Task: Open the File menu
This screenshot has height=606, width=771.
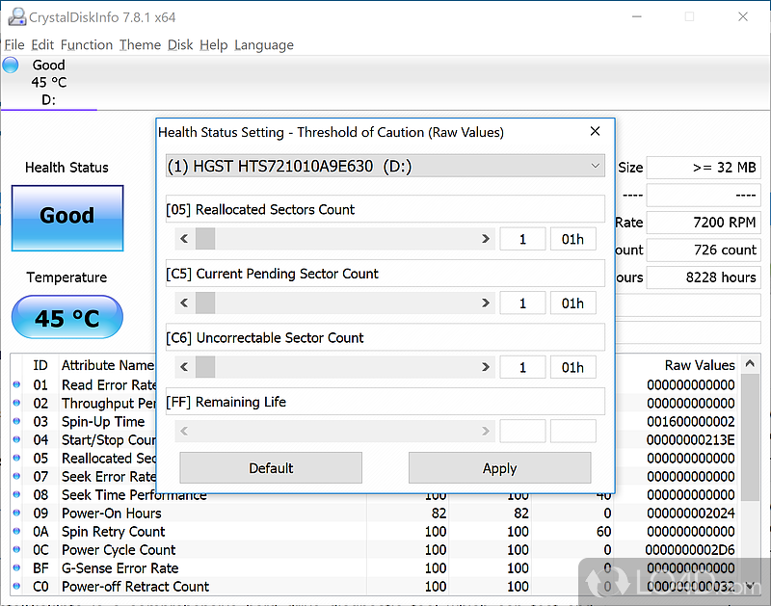Action: click(14, 44)
